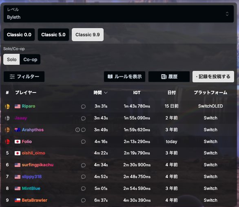Click the 記録を投稿する submit button
239x207 pixels.
point(213,77)
